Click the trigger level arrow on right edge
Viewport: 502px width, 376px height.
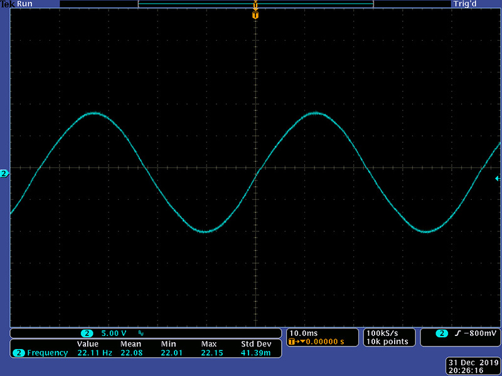[x=498, y=179]
